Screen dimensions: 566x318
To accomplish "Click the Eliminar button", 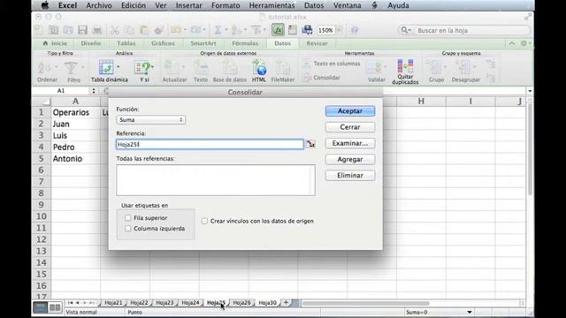I will (x=350, y=176).
